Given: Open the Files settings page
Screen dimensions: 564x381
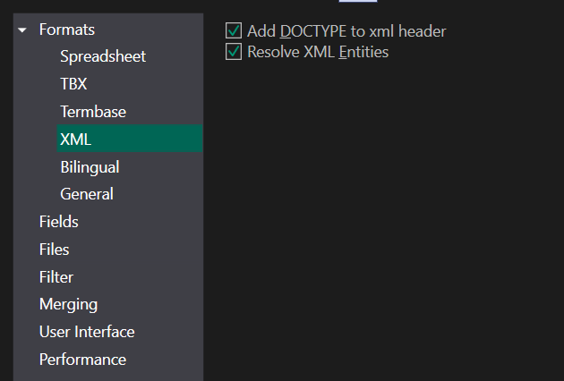Looking at the screenshot, I should (54, 250).
